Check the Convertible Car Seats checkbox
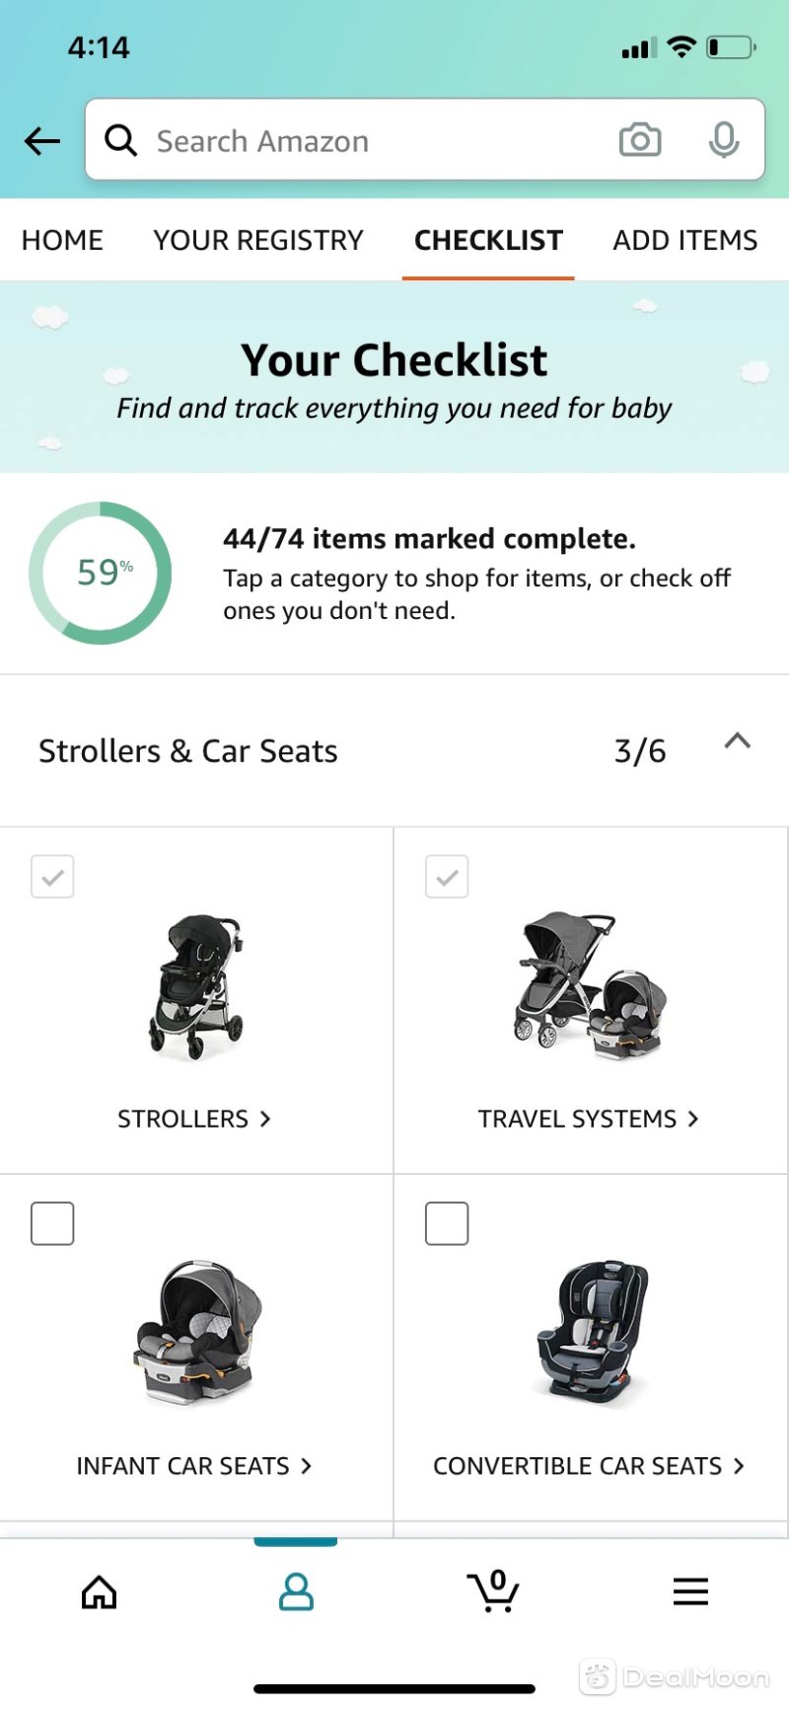 tap(447, 1223)
